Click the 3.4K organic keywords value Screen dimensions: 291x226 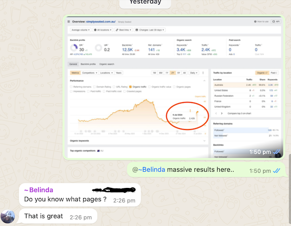pyautogui.click(x=181, y=50)
